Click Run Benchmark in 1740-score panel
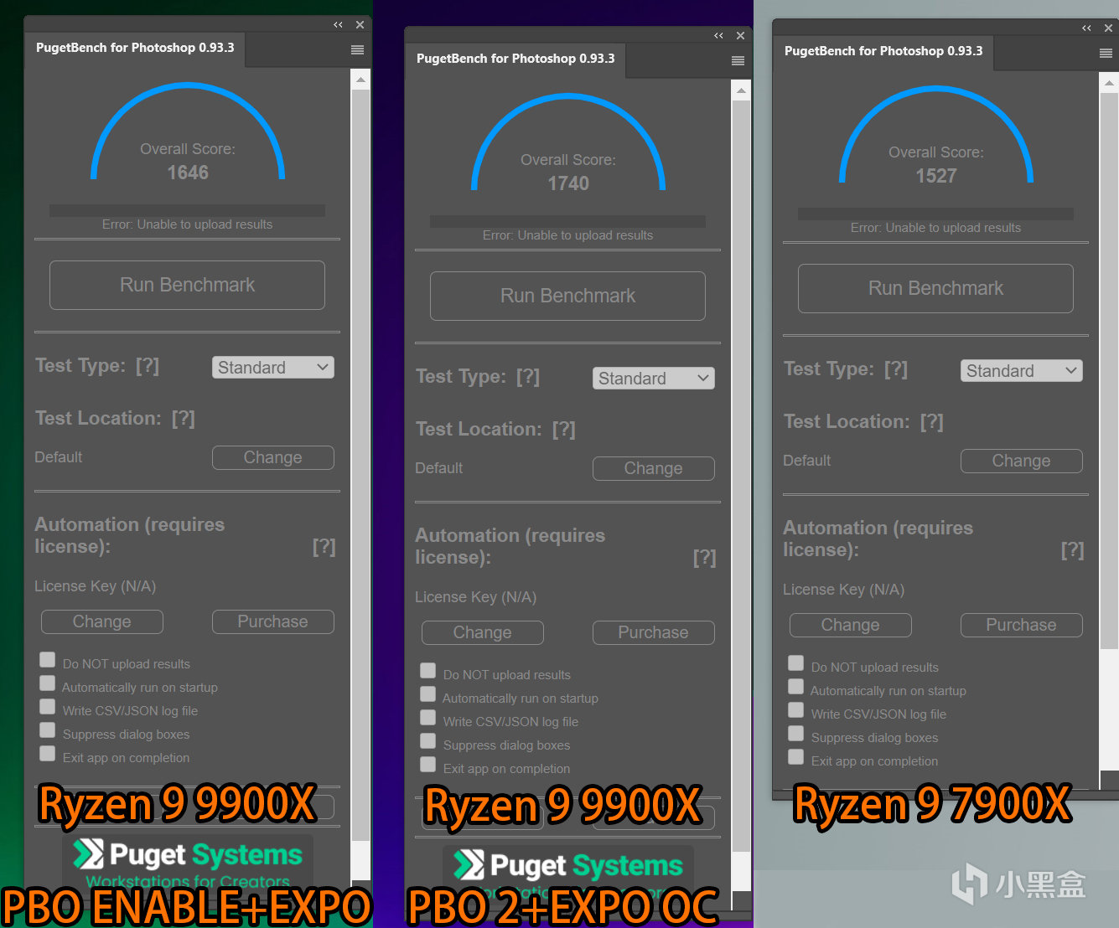Screen dimensions: 1119x928 click(x=567, y=296)
